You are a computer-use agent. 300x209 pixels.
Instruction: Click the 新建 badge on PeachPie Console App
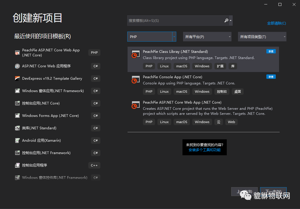[x=271, y=77]
